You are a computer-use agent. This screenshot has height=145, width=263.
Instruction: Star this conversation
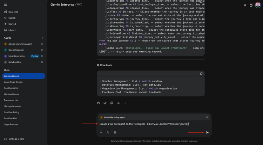pos(245,5)
